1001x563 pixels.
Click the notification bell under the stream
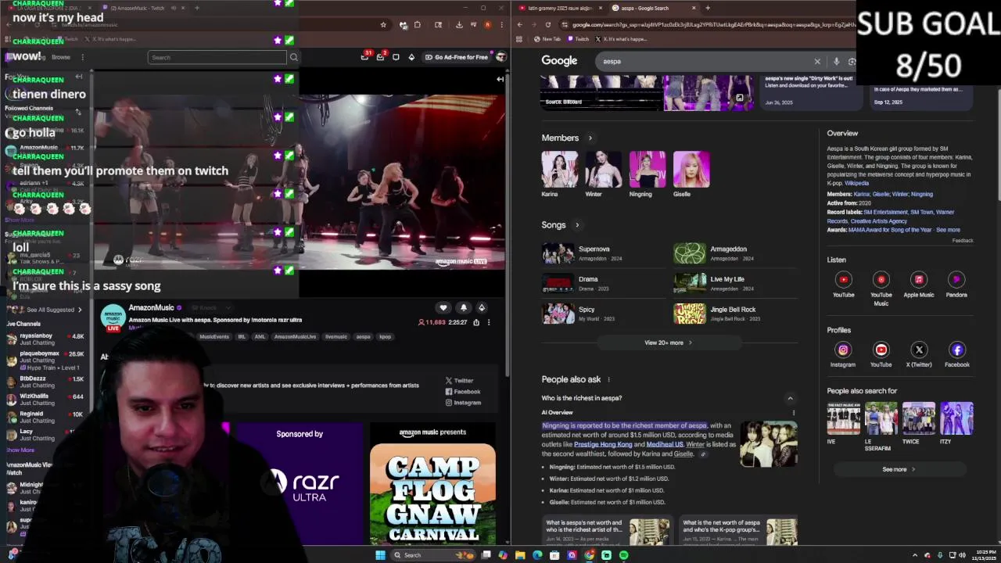(x=463, y=308)
